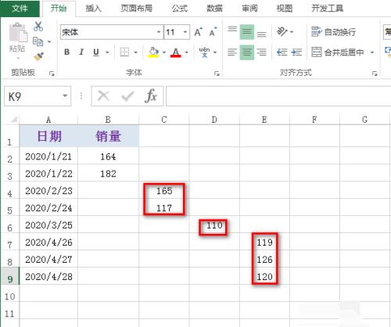
Task: Click the Copy icon
Action: point(38,41)
